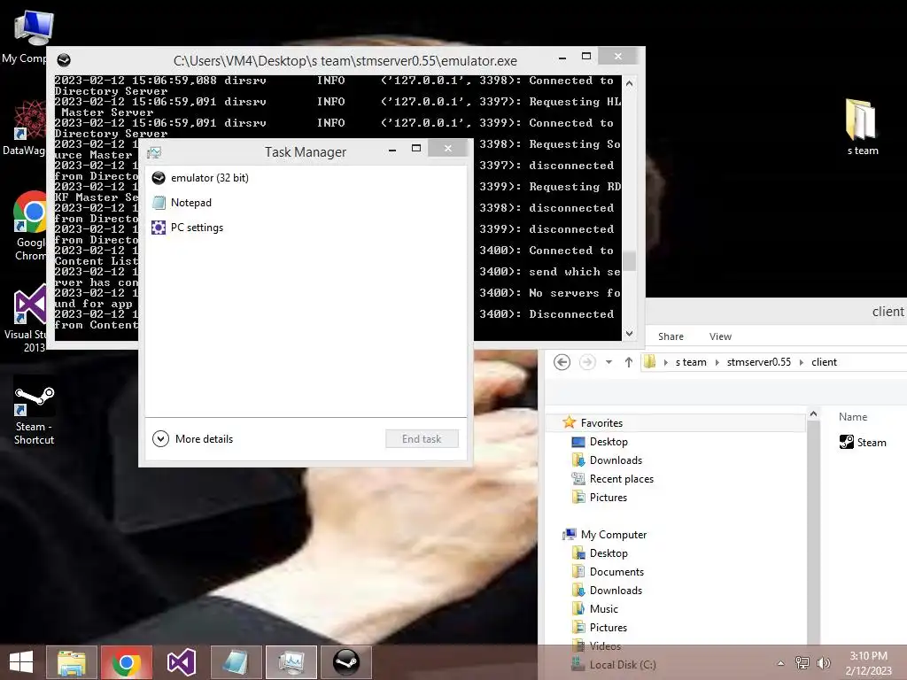Open the recent locations dropdown in Explorer

pyautogui.click(x=609, y=362)
